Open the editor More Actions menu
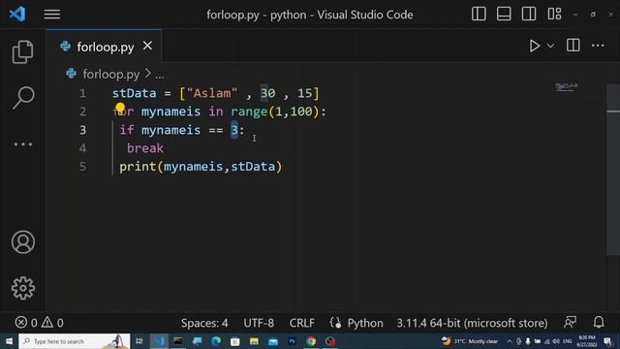Viewport: 620px width, 349px height. tap(598, 46)
